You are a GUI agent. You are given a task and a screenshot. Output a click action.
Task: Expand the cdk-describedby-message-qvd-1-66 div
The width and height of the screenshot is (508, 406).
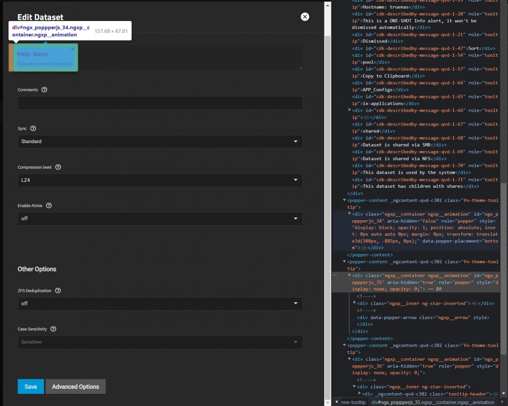pyautogui.click(x=349, y=110)
